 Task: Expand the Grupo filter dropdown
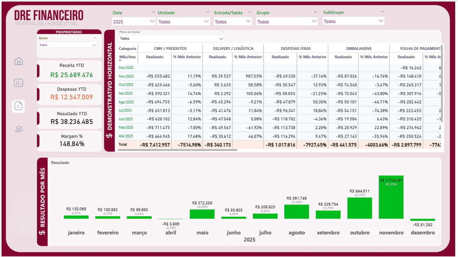point(287,21)
